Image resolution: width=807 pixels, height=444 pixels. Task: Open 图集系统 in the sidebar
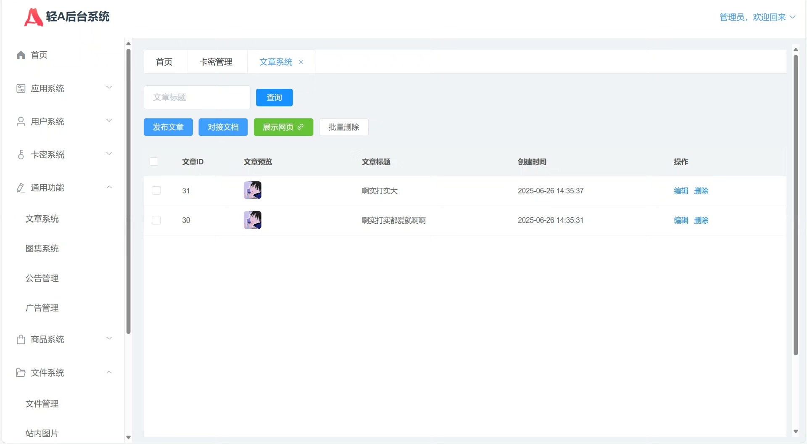[x=42, y=248]
